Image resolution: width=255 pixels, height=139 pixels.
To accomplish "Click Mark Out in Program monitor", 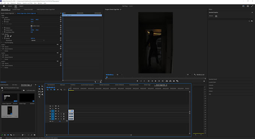I will (x=144, y=81).
